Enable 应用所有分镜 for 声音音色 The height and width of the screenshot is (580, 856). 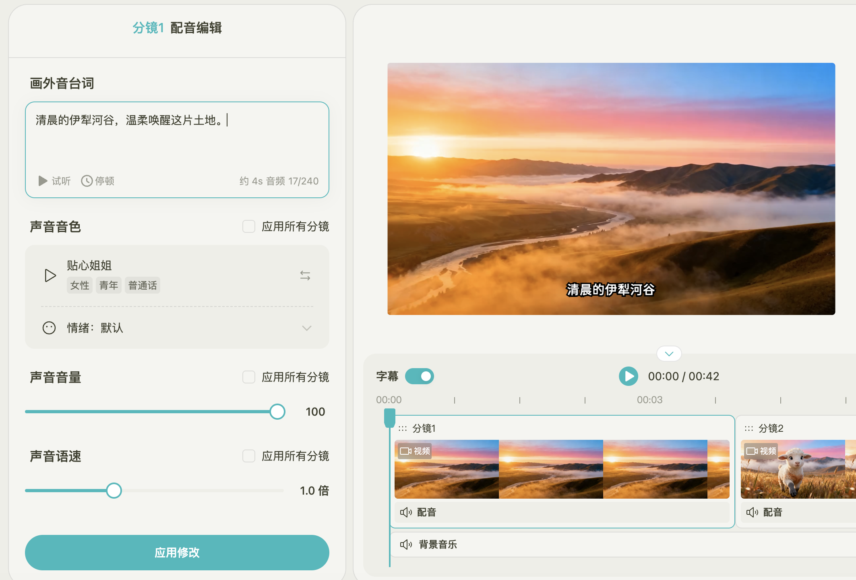(x=248, y=227)
